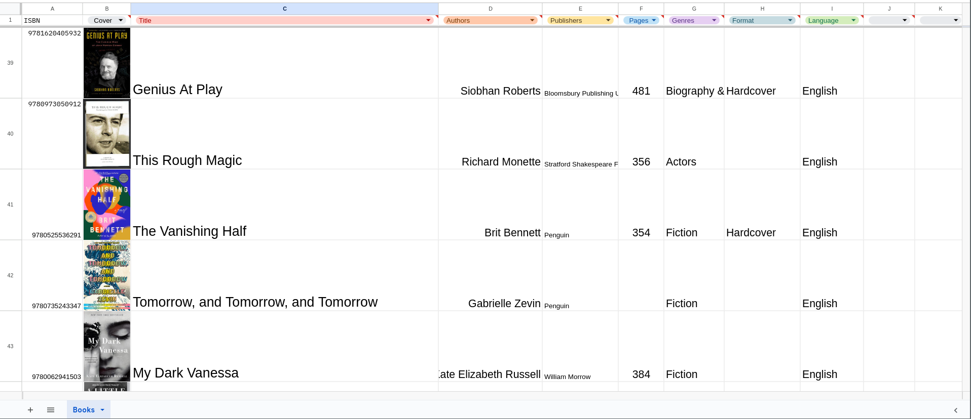Collapse side panel arrow at bottom right
This screenshot has height=419, width=971.
coord(956,410)
